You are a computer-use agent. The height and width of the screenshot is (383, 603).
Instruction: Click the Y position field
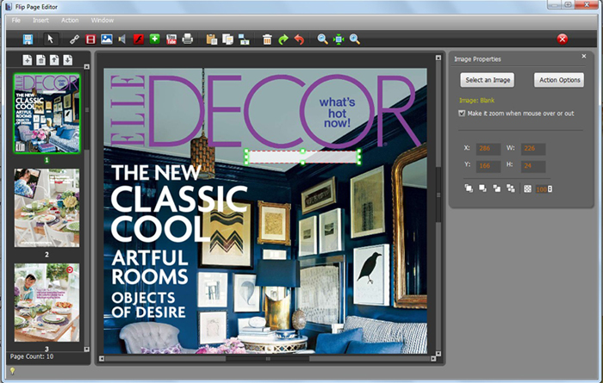488,166
